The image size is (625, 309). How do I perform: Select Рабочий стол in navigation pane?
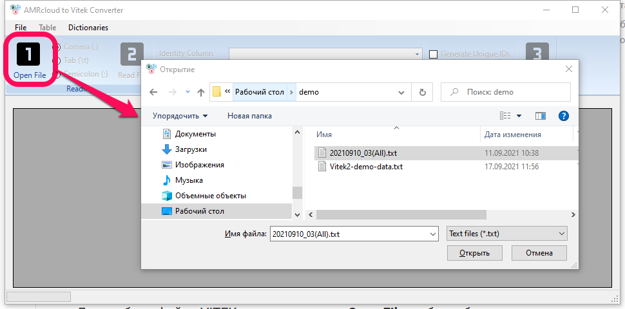click(x=217, y=211)
